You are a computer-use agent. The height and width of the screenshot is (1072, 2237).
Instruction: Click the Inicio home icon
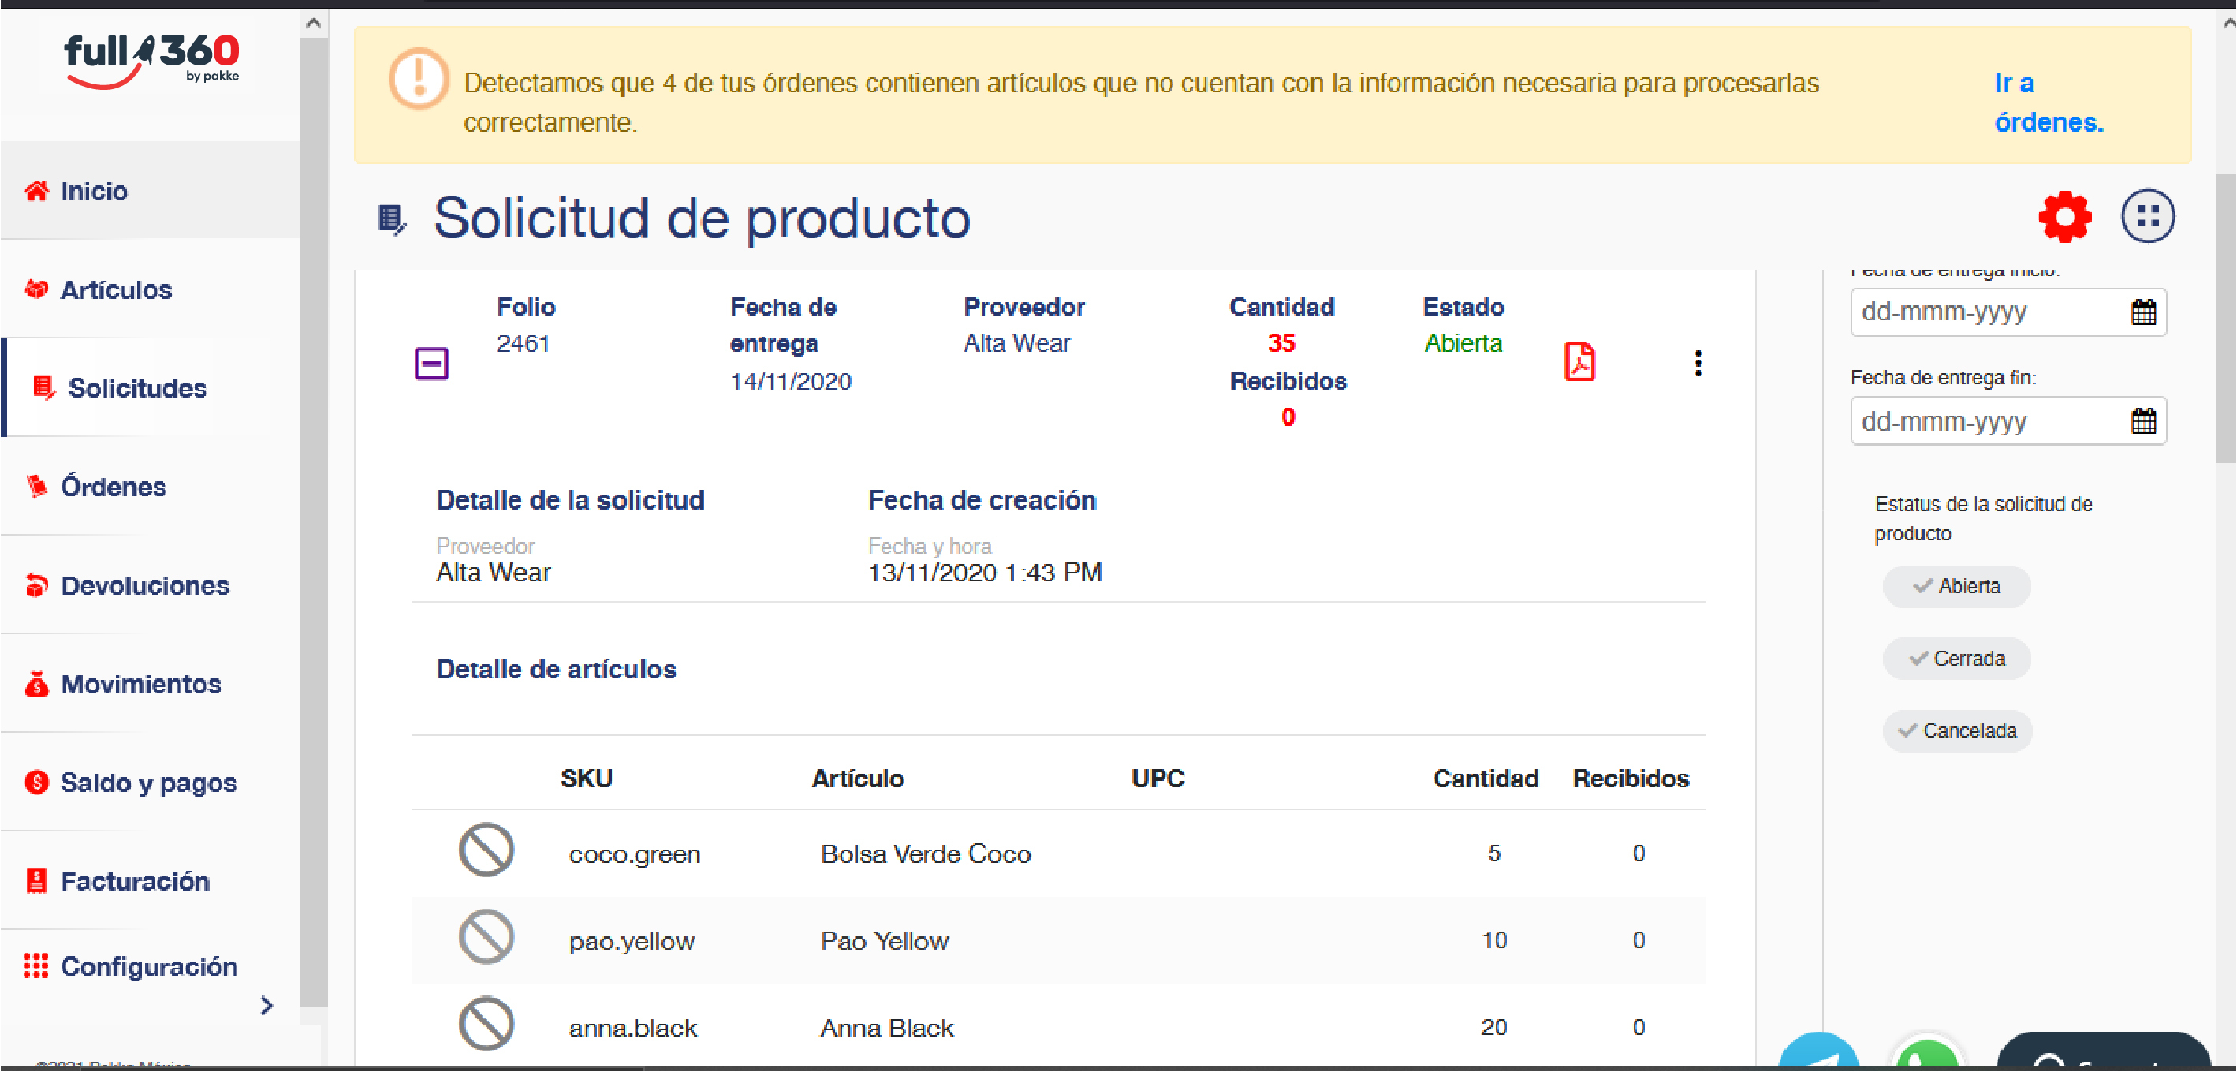coord(36,190)
